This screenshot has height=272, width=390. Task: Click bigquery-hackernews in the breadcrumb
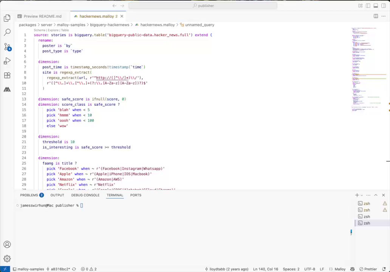(x=110, y=25)
